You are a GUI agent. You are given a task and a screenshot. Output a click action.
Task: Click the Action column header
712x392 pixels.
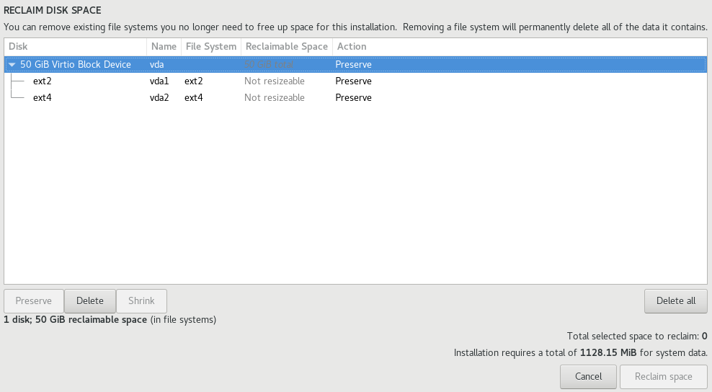coord(352,46)
